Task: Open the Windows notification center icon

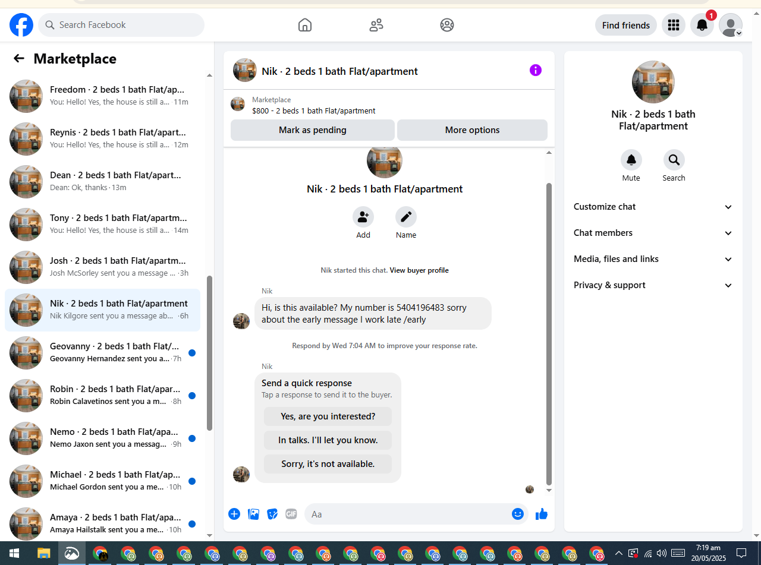Action: pos(741,553)
